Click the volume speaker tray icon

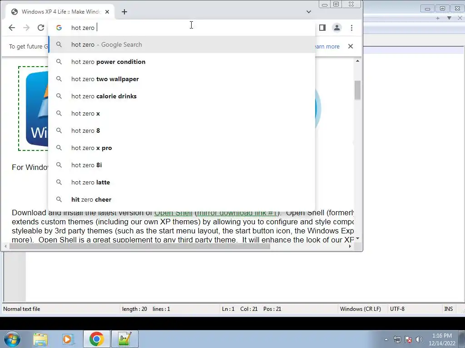click(x=419, y=339)
